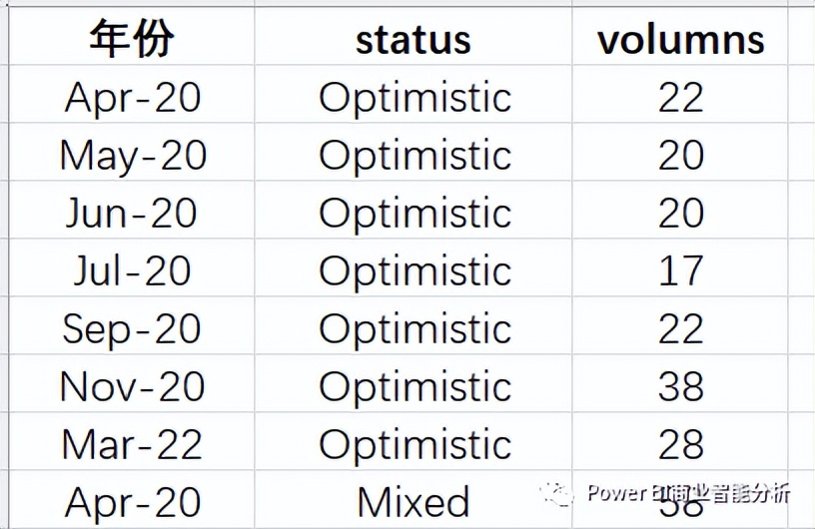This screenshot has width=815, height=529.
Task: Select Optimistic cell in the Nov-20 row
Action: click(413, 384)
